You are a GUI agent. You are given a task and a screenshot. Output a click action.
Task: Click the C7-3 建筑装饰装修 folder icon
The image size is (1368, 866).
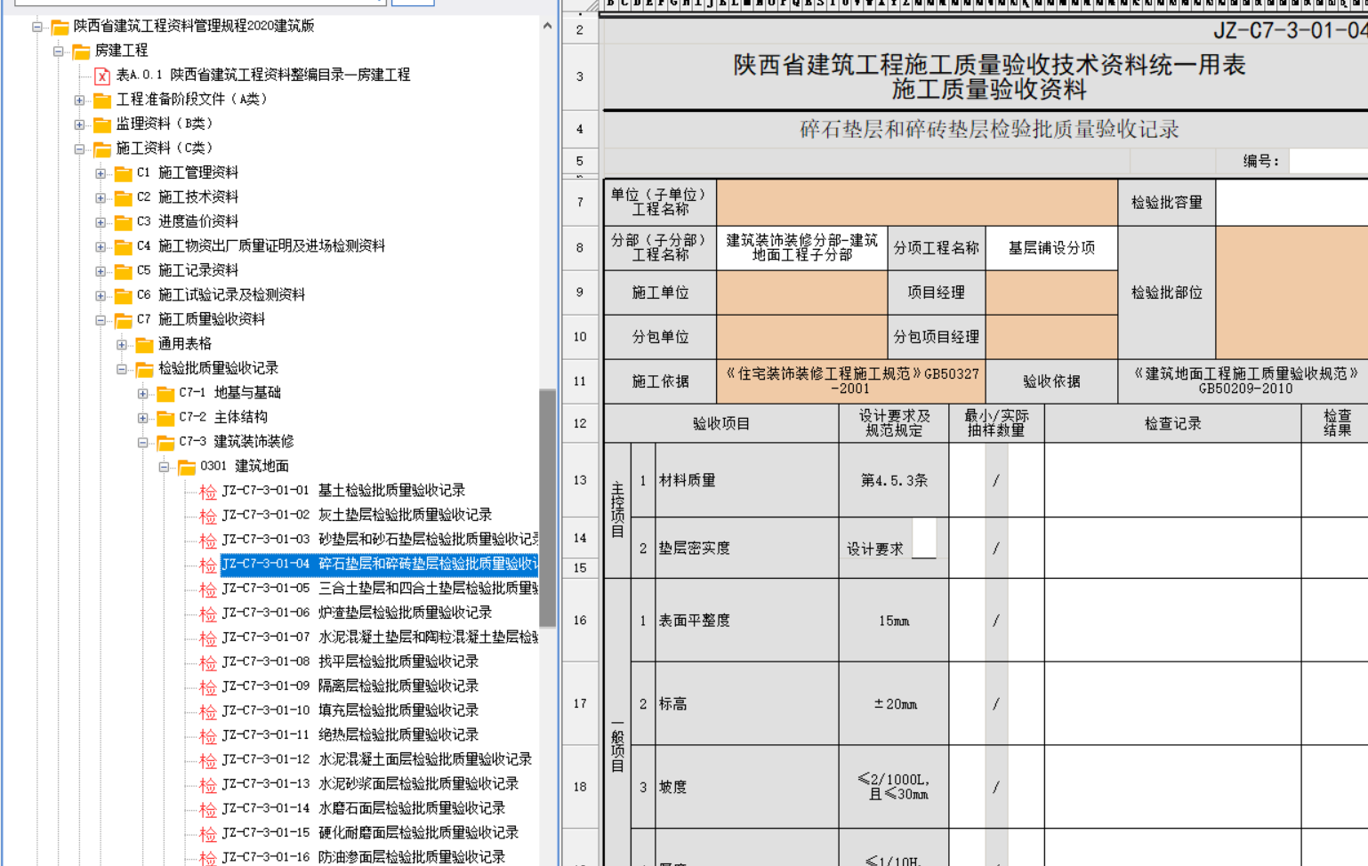[x=165, y=443]
